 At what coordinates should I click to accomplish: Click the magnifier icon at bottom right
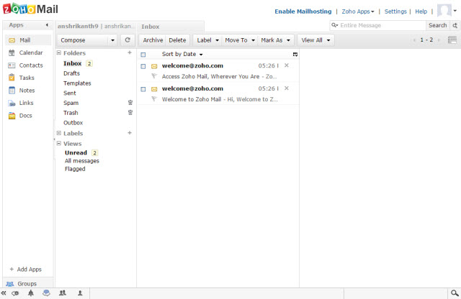[455, 293]
